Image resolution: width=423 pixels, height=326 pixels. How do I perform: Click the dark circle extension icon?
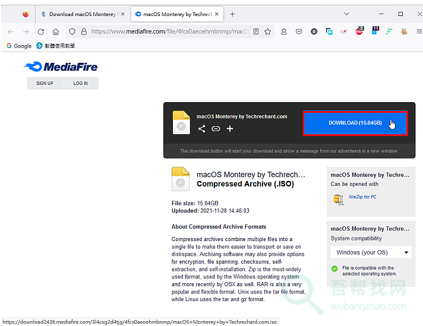click(314, 31)
